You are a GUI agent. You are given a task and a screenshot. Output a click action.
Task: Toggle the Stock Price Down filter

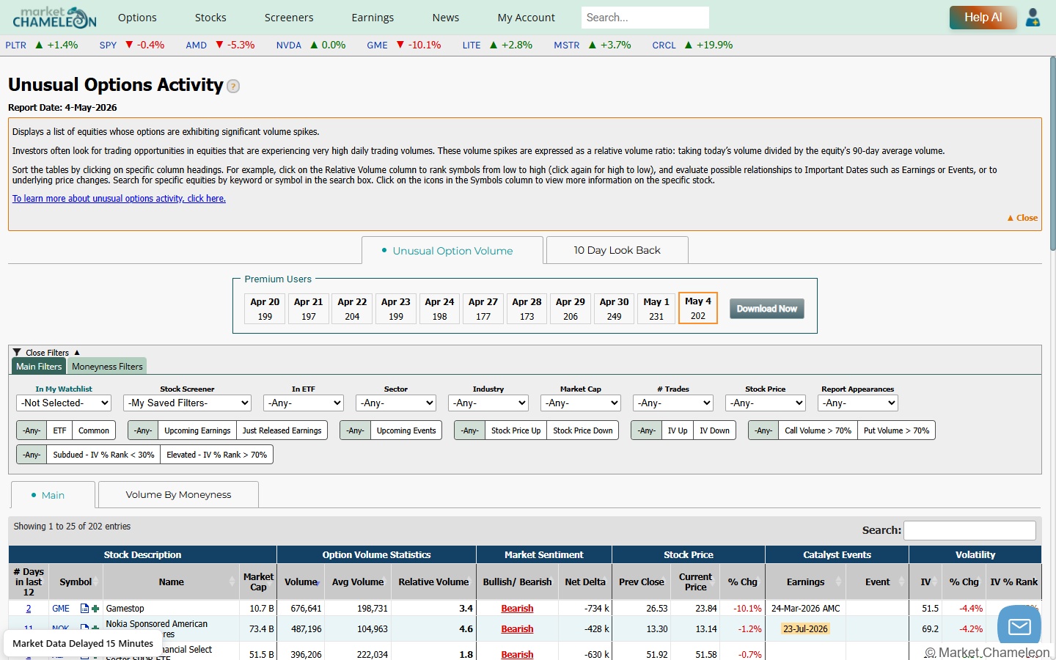[x=583, y=430]
